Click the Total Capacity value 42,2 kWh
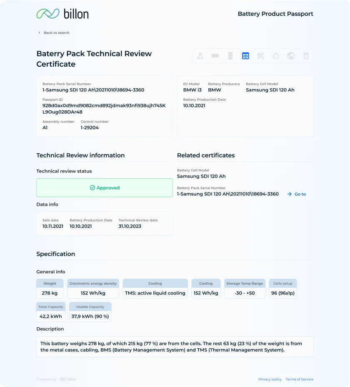Viewport: 350px width, 387px height. pyautogui.click(x=50, y=316)
